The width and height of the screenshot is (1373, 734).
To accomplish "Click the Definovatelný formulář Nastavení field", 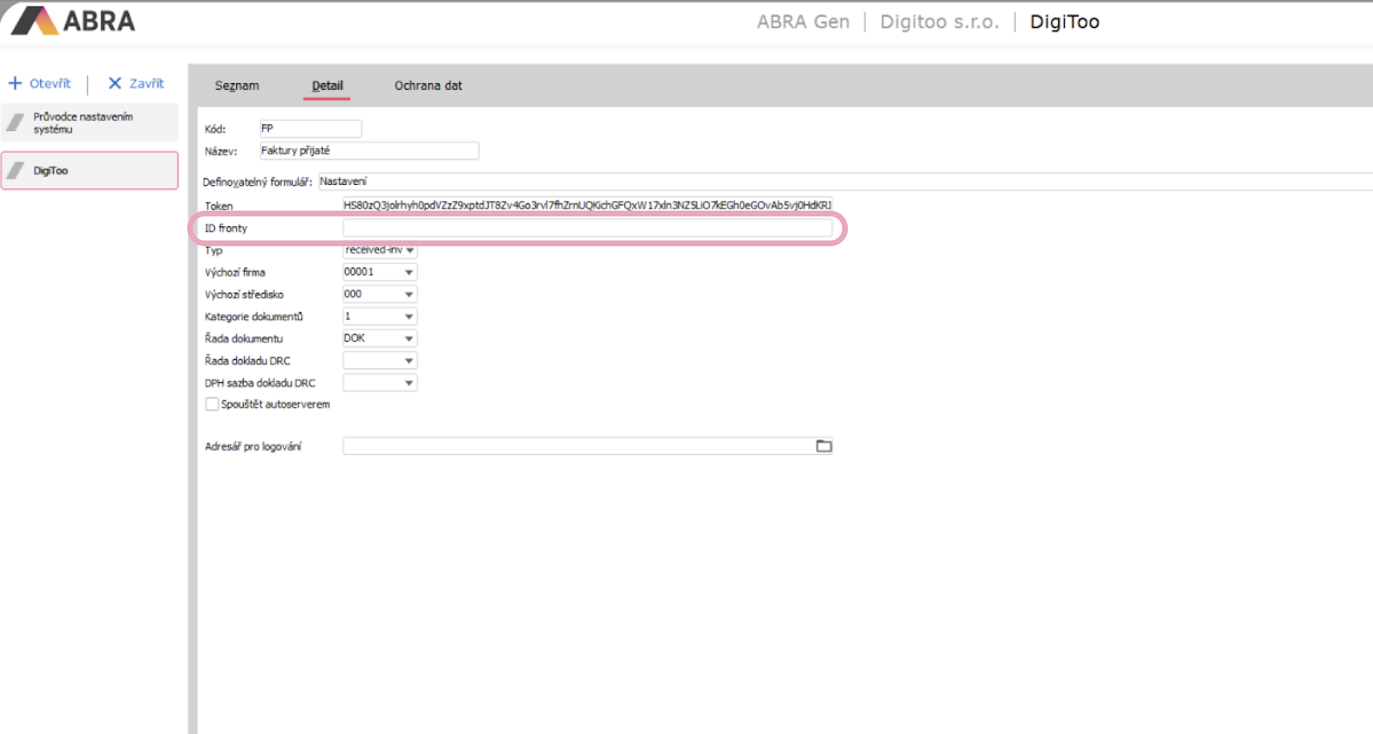I will pos(845,181).
